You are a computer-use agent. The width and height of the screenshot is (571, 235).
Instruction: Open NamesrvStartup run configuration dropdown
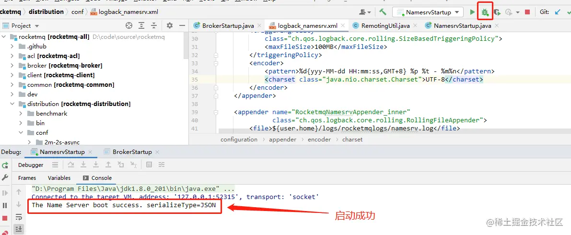click(428, 12)
